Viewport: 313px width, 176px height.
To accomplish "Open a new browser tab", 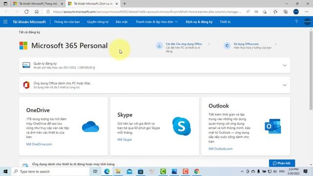I will point(124,3).
